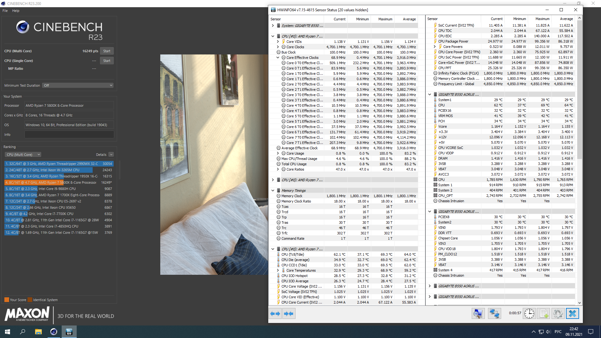Start the CPU (Single Core) test
Viewport: 601px width, 338px height.
coord(107,61)
